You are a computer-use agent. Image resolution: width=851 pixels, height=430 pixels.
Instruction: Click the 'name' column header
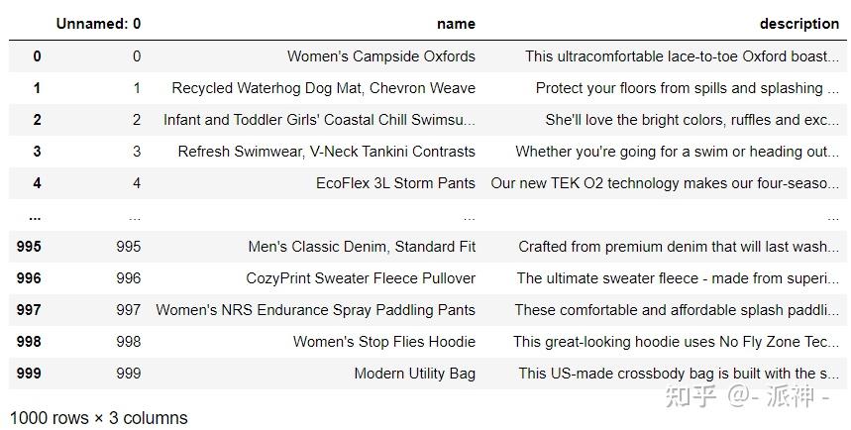tap(456, 24)
